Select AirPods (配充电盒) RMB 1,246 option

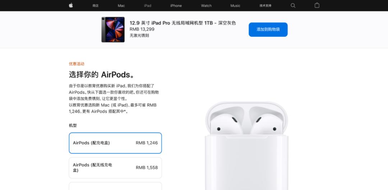pos(115,143)
